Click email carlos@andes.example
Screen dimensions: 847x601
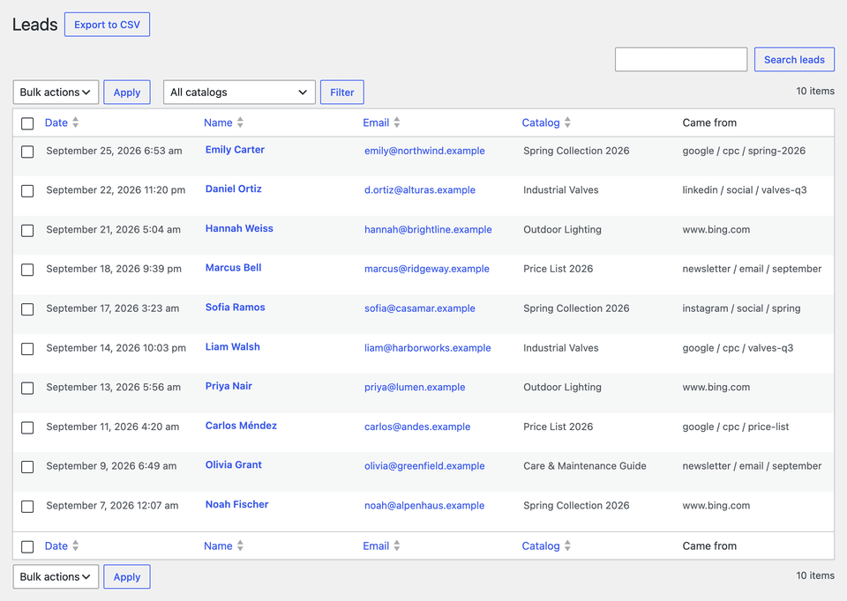click(x=417, y=427)
